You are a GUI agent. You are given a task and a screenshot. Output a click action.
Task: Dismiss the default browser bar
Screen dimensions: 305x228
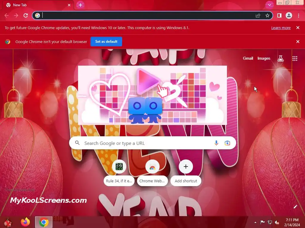298,42
